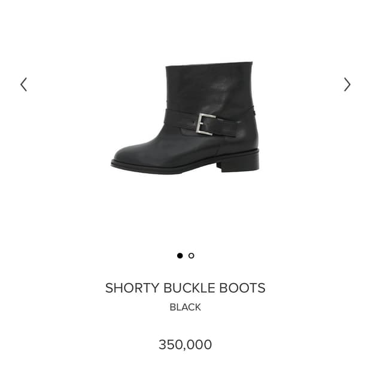Click the 350,000 price text
This screenshot has width=371, height=371.
[x=185, y=344]
